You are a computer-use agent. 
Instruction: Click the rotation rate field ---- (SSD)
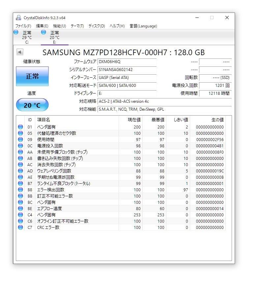tap(215, 78)
